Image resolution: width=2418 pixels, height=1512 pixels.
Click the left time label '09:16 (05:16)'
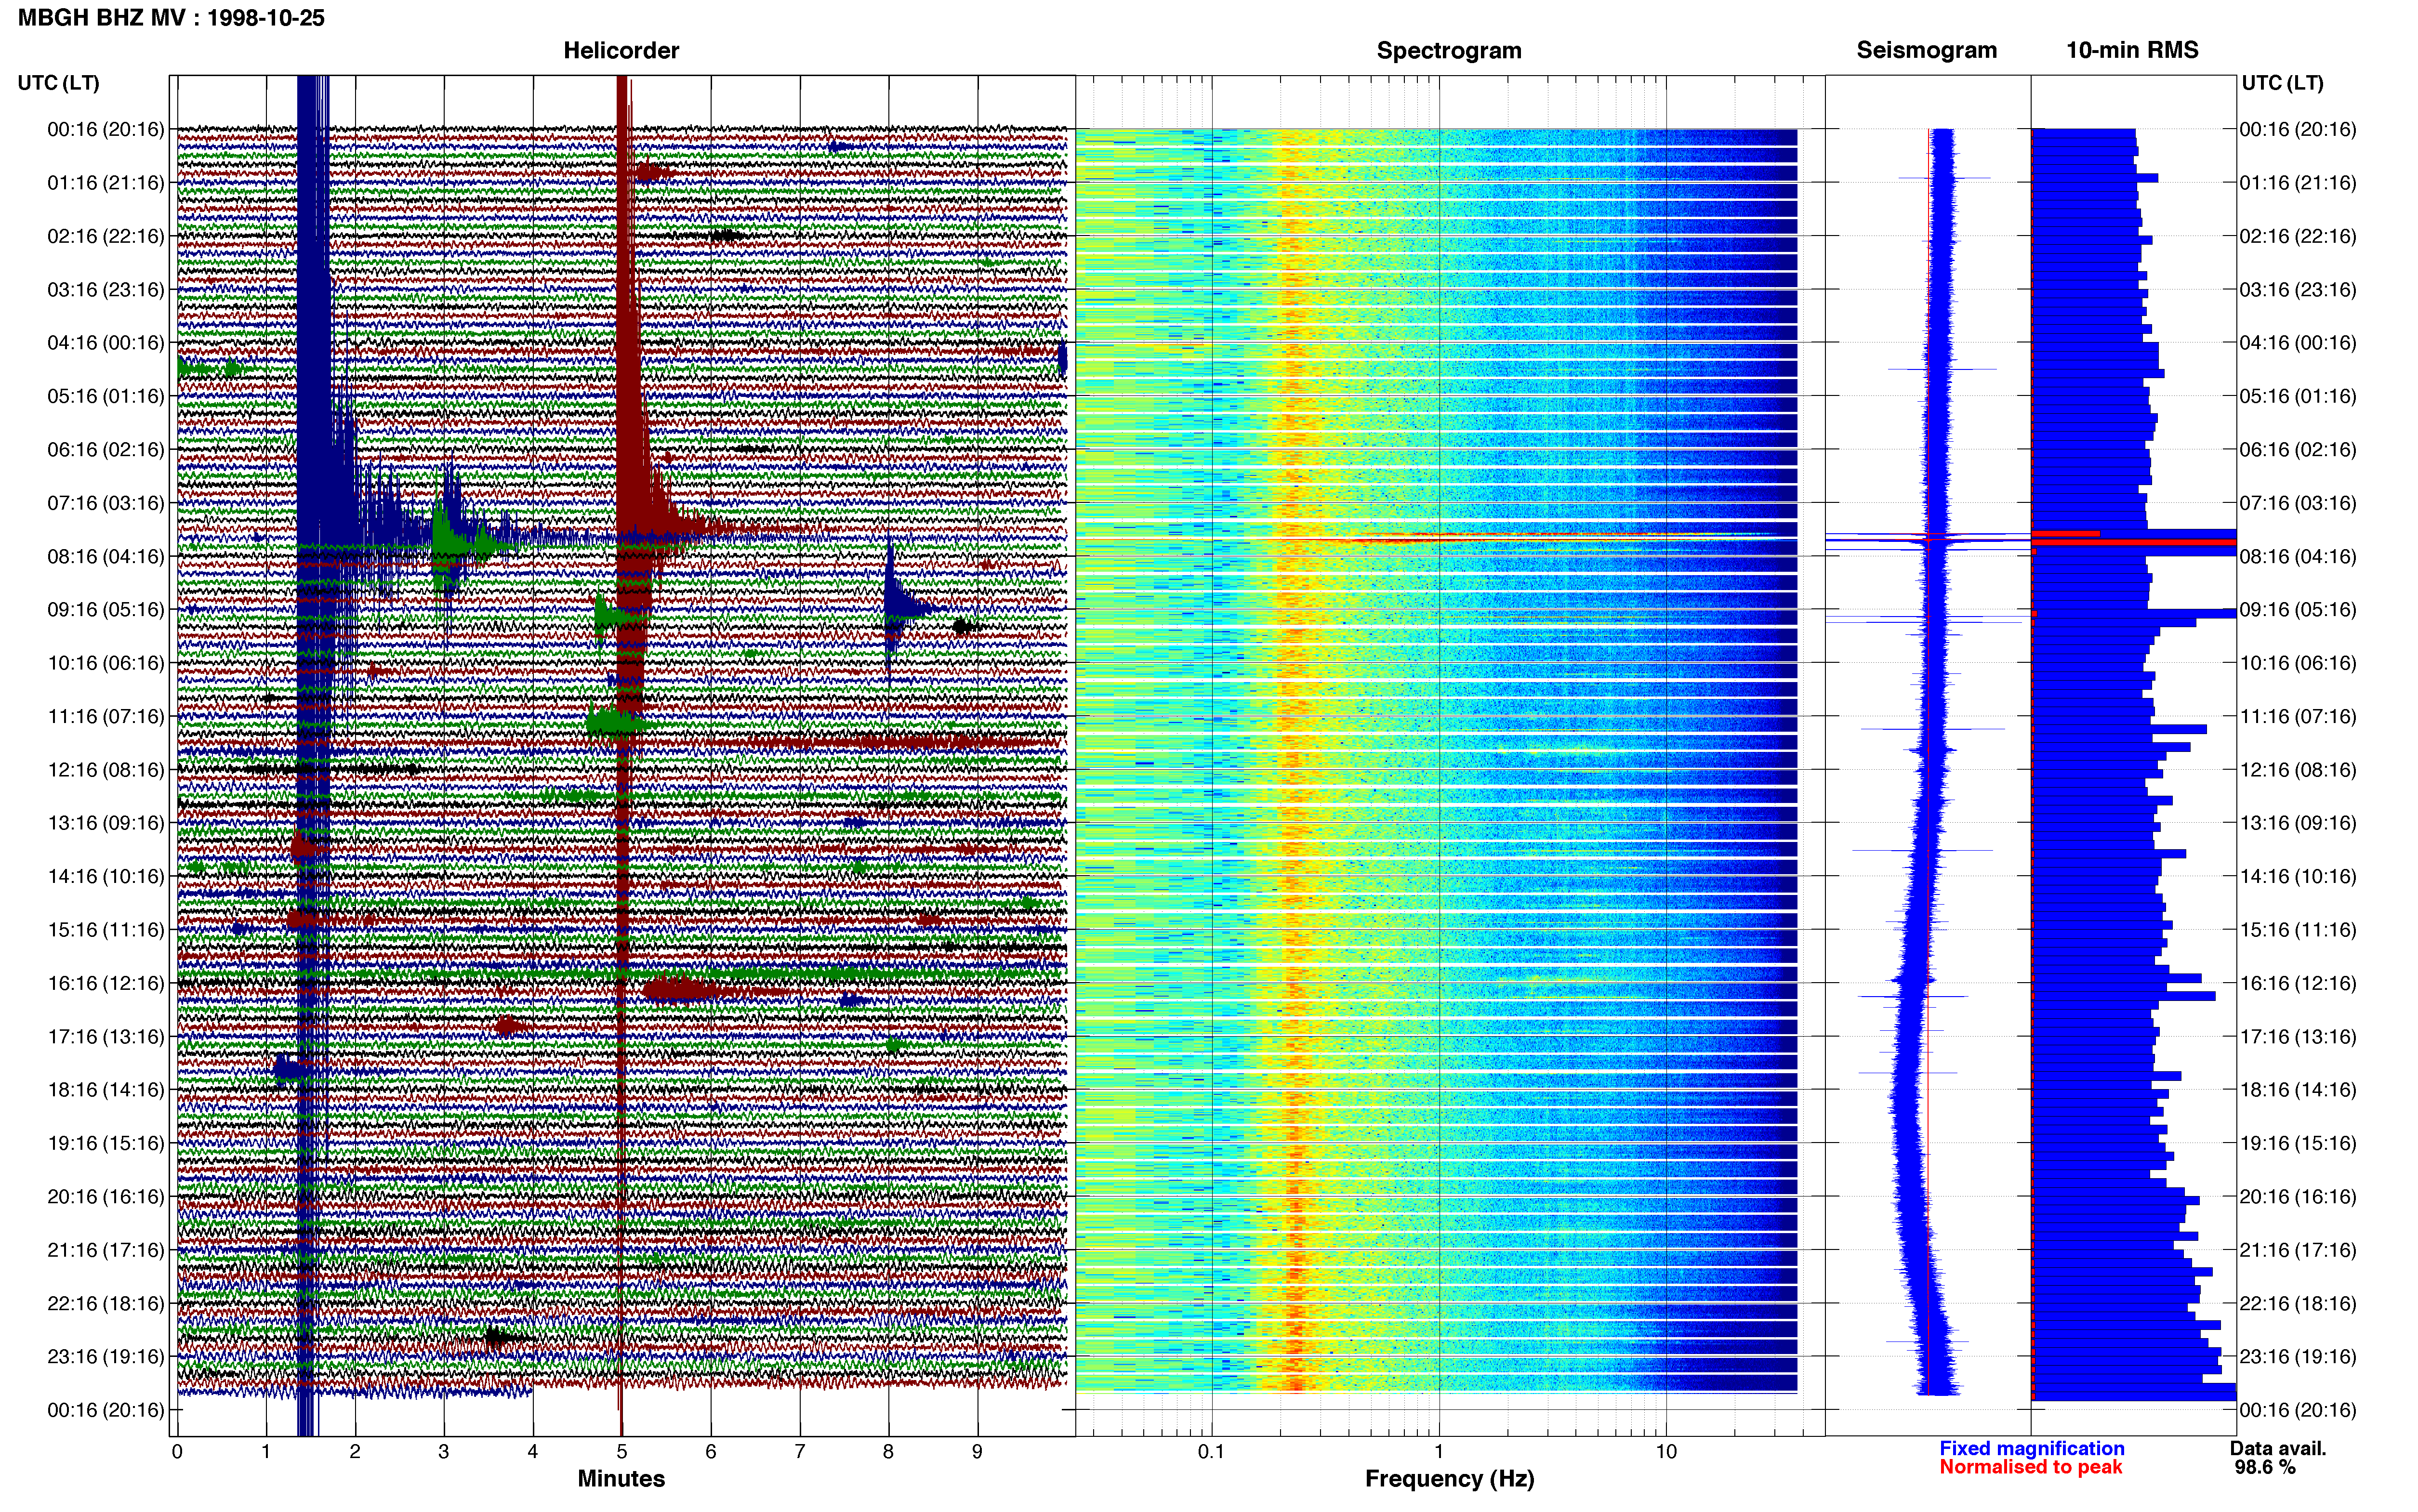pos(105,610)
